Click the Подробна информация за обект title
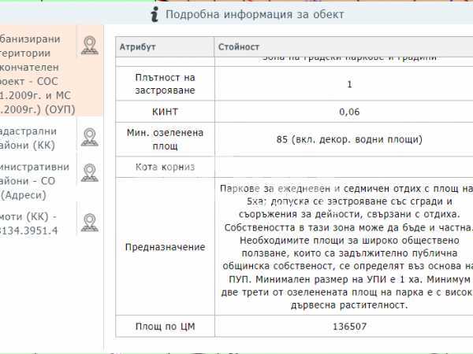473x354 pixels. 255,14
